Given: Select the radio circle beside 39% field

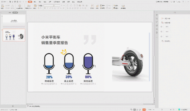Looking at the screenshot, I should point(161,32).
